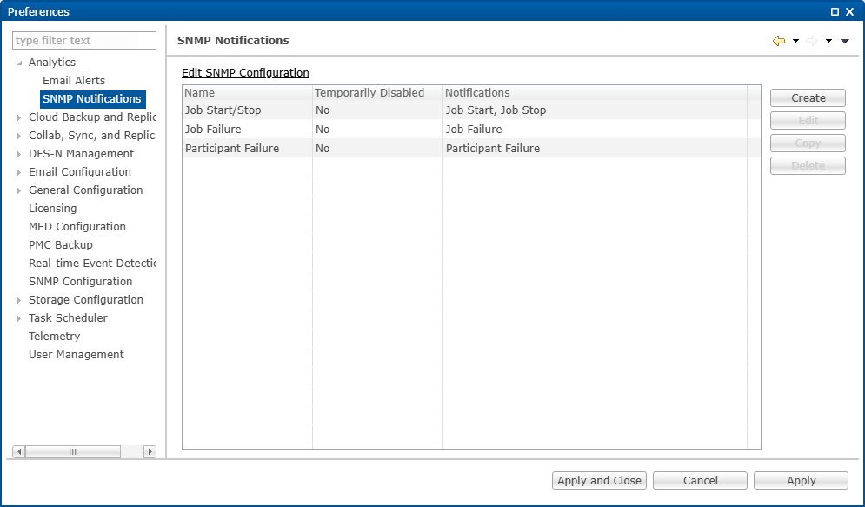Collapse the Analytics tree node
Screen dimensions: 865x507
coord(19,63)
